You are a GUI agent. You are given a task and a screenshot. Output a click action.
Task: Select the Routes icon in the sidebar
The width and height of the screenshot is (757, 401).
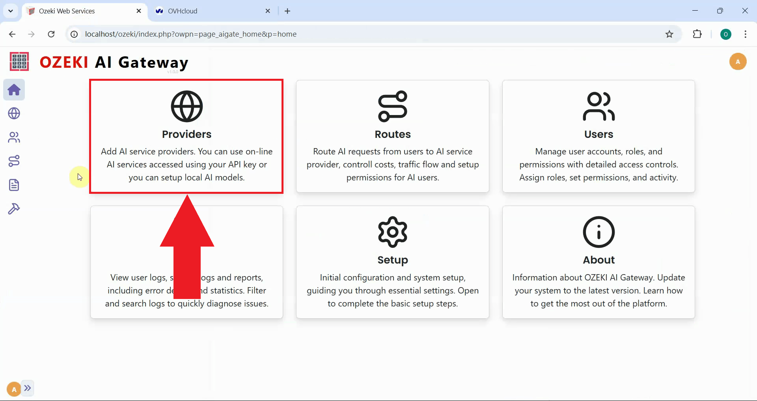[x=14, y=161]
